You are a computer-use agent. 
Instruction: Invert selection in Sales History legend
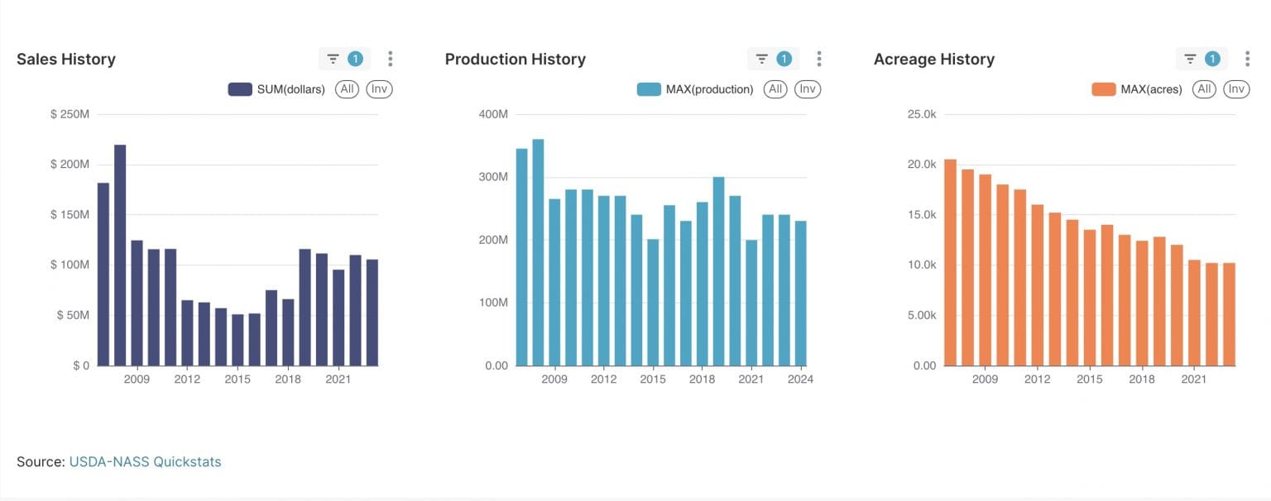(x=379, y=89)
